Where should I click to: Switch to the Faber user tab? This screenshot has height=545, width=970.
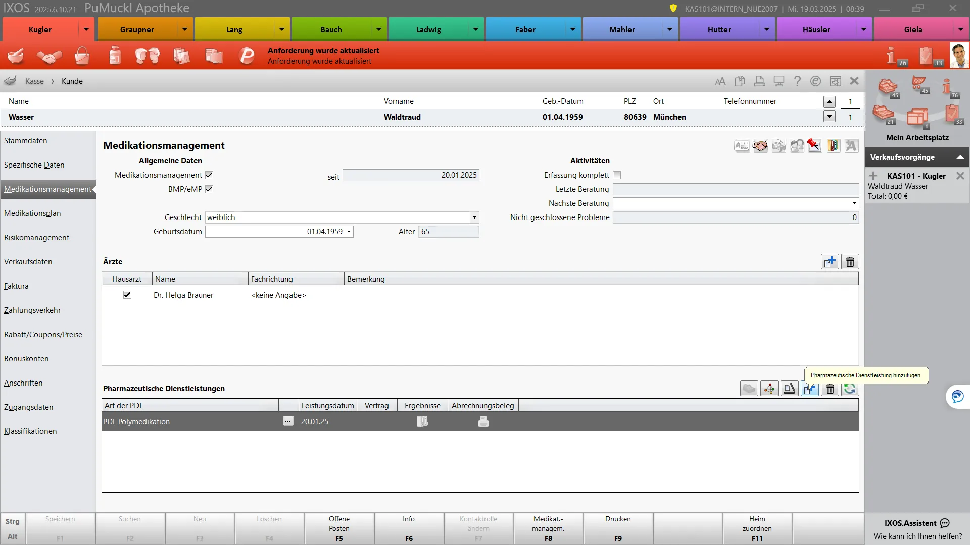(x=525, y=29)
